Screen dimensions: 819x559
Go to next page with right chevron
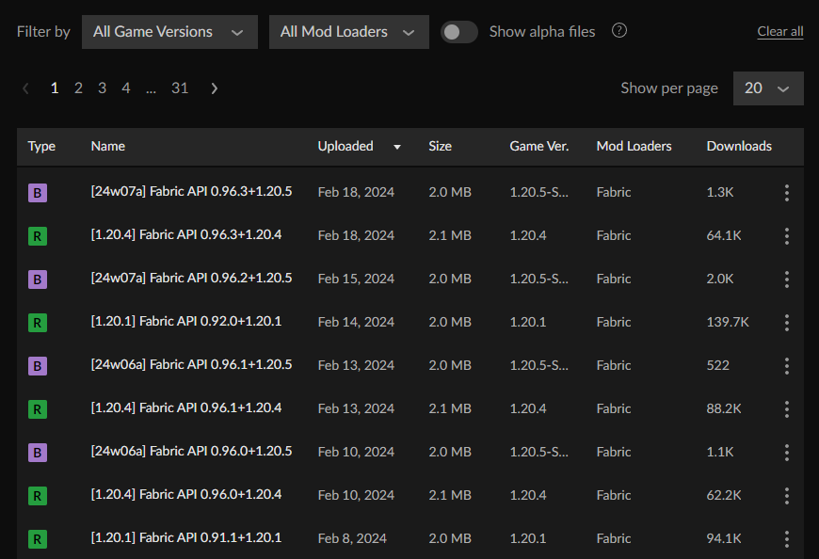[x=214, y=88]
